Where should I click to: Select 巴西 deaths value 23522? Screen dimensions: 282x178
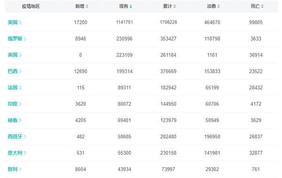click(x=256, y=72)
